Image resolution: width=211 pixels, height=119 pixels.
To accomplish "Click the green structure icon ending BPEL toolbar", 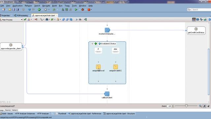I will pos(85,20).
